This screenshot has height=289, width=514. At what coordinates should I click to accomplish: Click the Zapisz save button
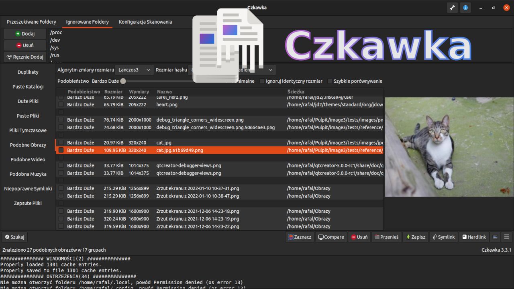click(x=416, y=237)
